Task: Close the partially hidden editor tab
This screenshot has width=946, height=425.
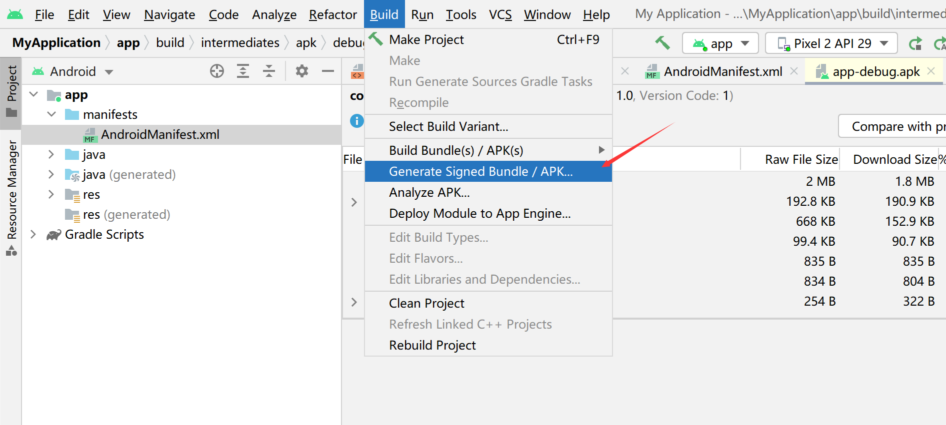Action: (625, 71)
